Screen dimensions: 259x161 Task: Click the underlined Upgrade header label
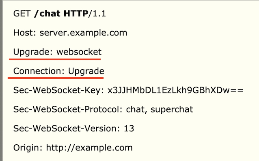[x=33, y=52]
